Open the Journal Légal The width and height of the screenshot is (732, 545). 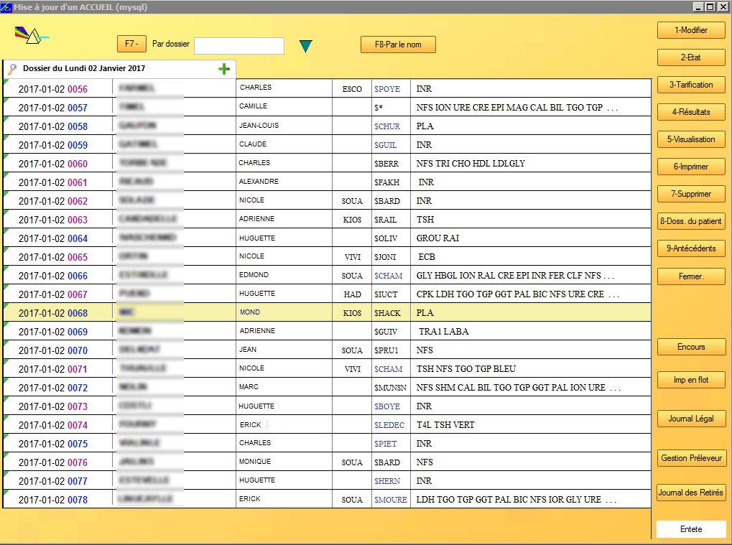pyautogui.click(x=690, y=419)
